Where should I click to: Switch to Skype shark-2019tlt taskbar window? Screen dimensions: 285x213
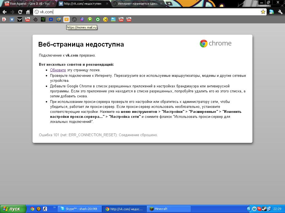[x=79, y=209]
